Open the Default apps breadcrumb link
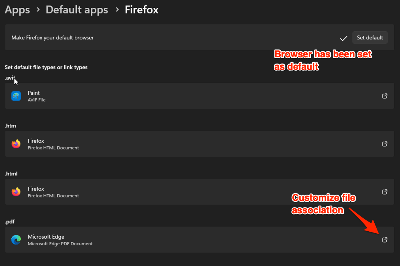Image resolution: width=400 pixels, height=266 pixels. pyautogui.click(x=76, y=10)
